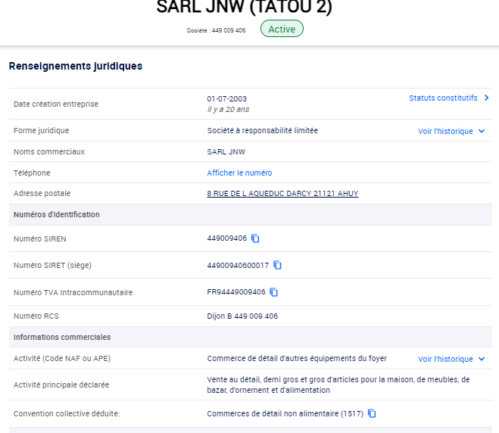The image size is (499, 433).
Task: Click the Adresse postale label
Action: (x=42, y=194)
